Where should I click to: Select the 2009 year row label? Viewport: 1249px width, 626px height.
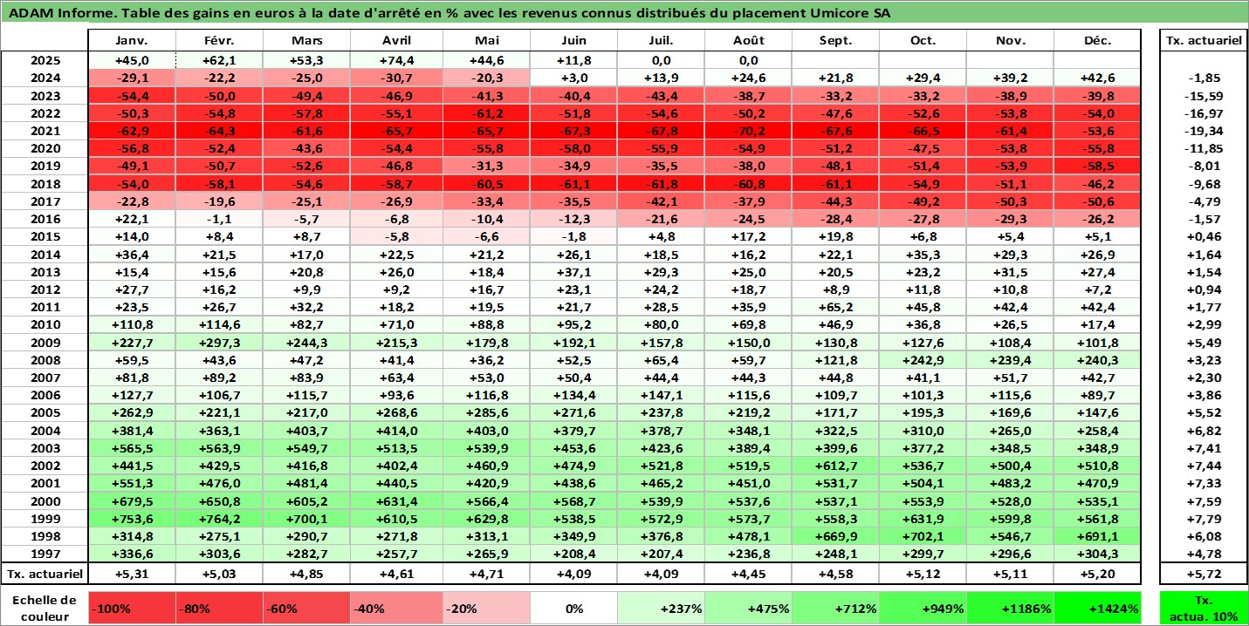tap(45, 342)
